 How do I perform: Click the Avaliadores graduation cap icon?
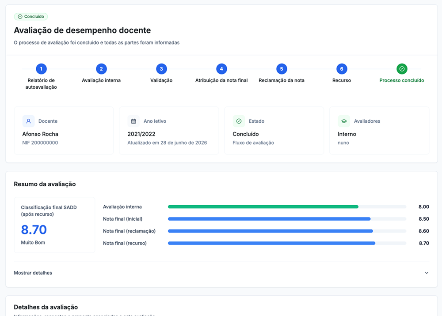344,121
